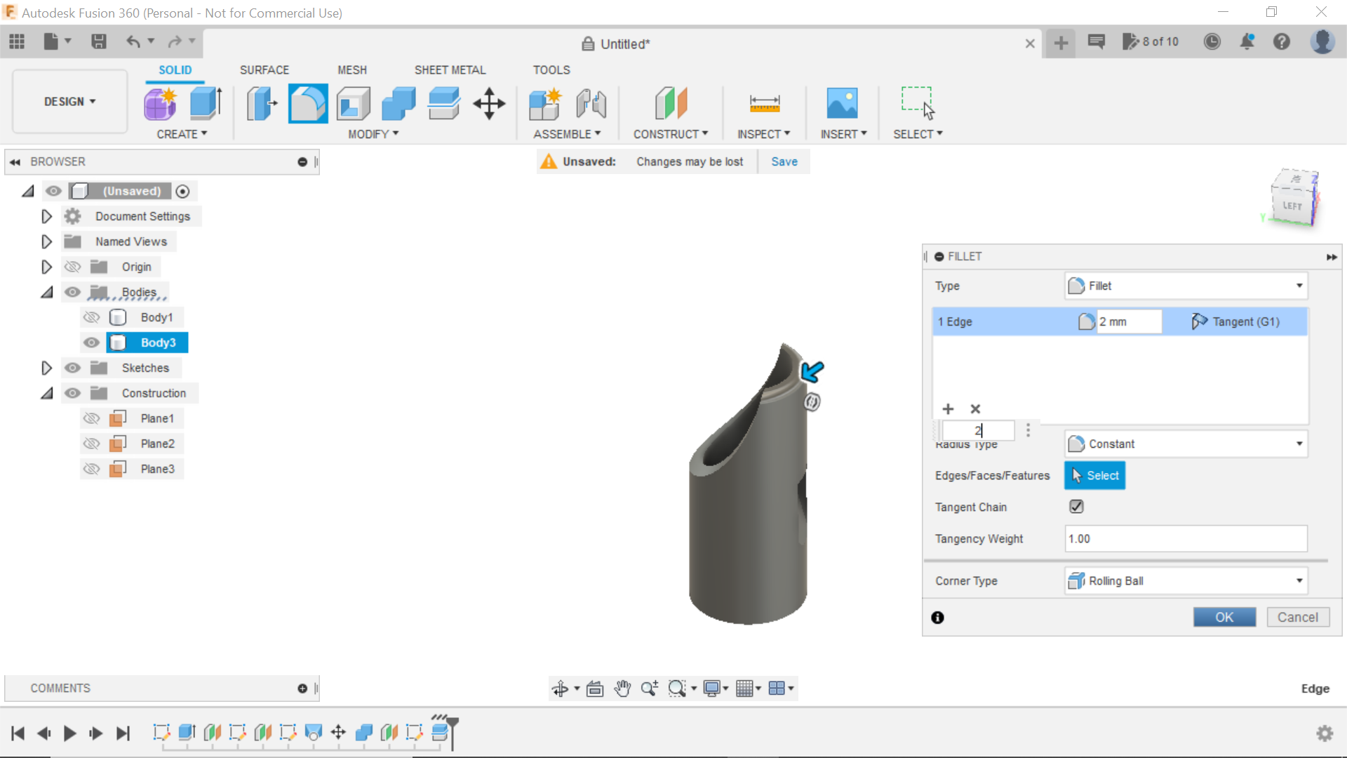The height and width of the screenshot is (758, 1347).
Task: Select the Construct Plane tool icon
Action: click(671, 102)
